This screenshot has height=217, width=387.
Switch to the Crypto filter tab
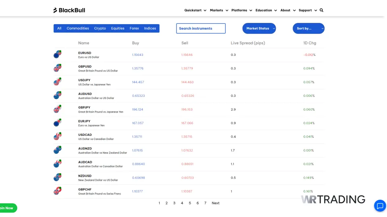(100, 29)
